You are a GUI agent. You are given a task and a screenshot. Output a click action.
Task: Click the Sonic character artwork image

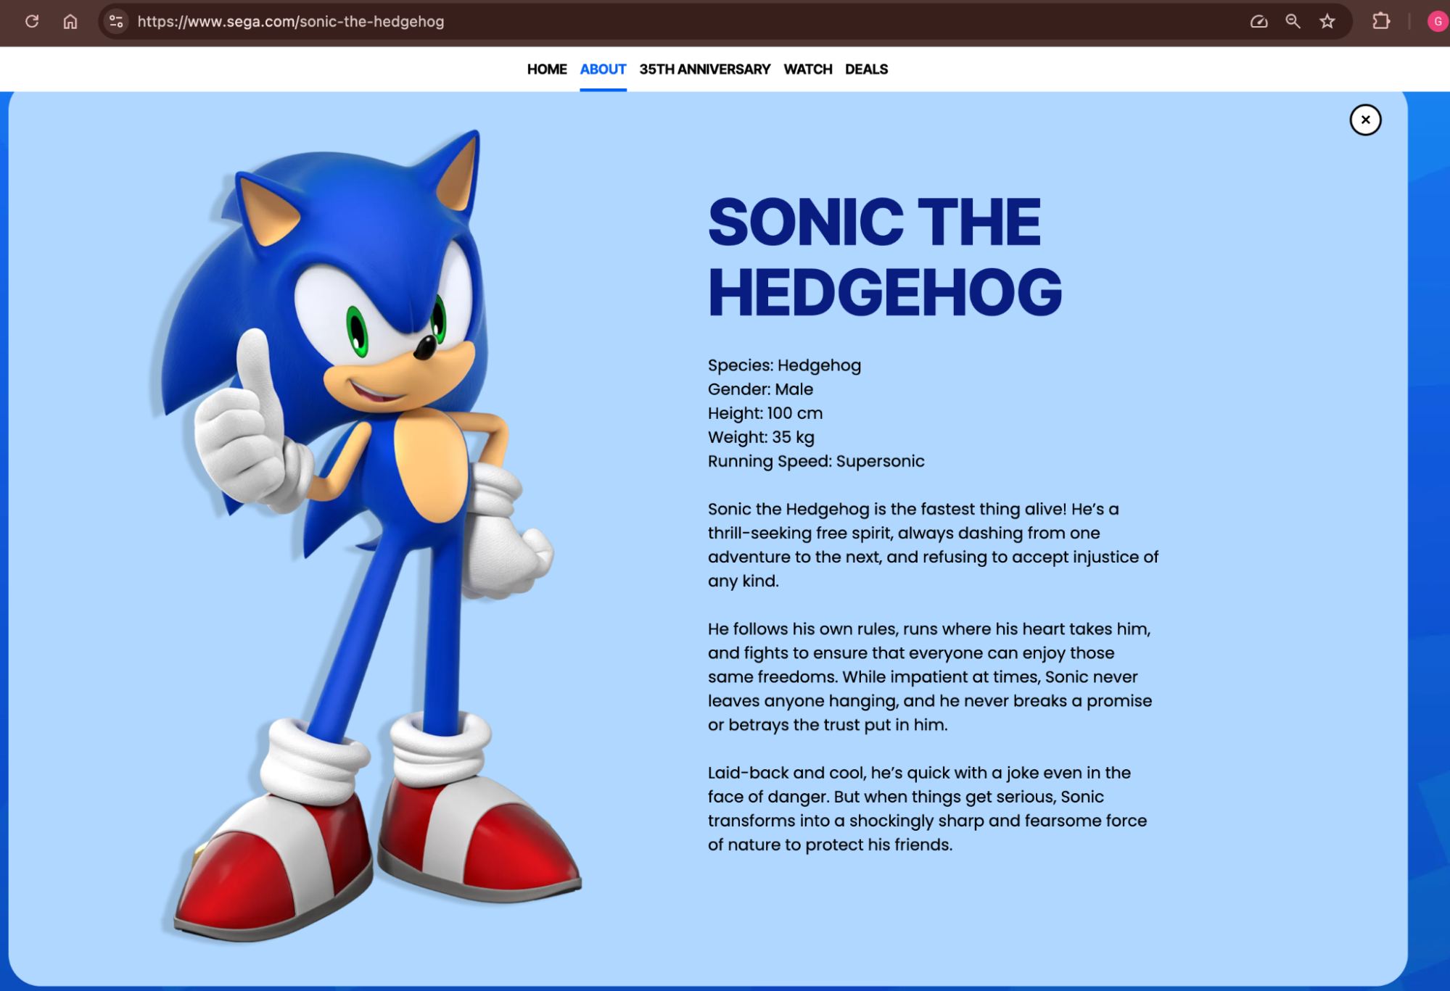point(366,536)
